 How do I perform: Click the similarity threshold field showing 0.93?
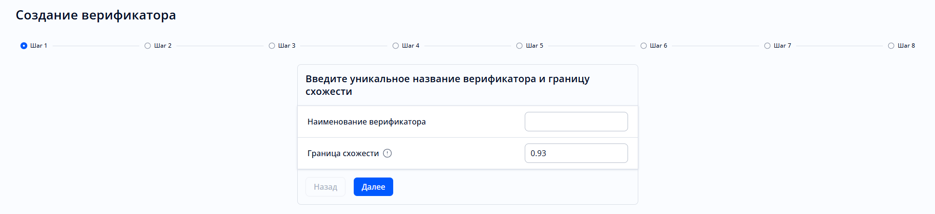(x=576, y=153)
